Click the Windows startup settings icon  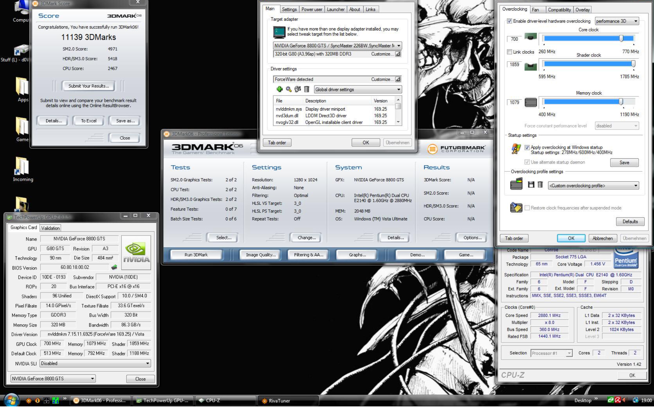[516, 149]
